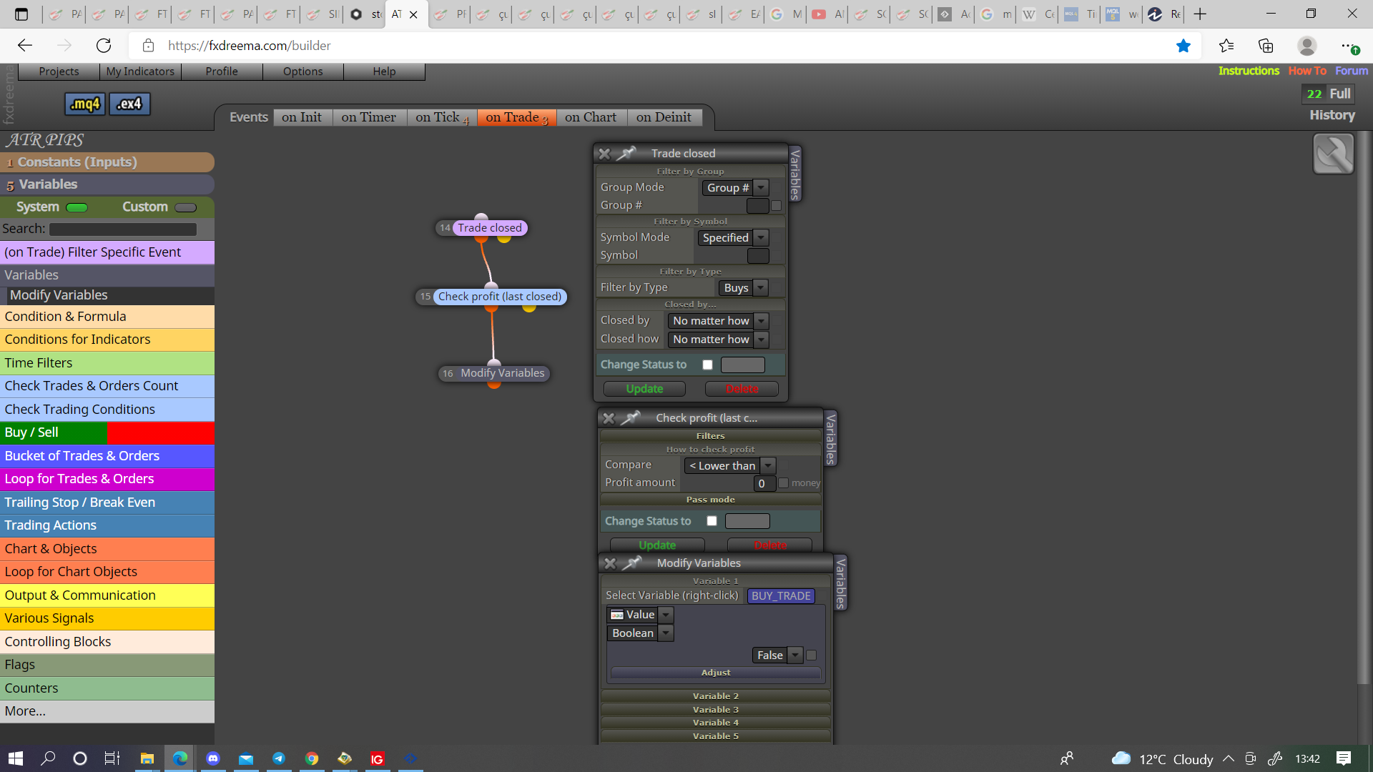Open browser settings and more menu
This screenshot has width=1373, height=772.
pos(1348,46)
